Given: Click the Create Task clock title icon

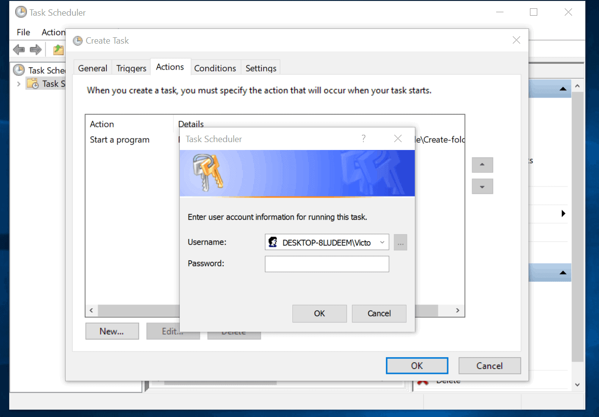Looking at the screenshot, I should point(78,41).
